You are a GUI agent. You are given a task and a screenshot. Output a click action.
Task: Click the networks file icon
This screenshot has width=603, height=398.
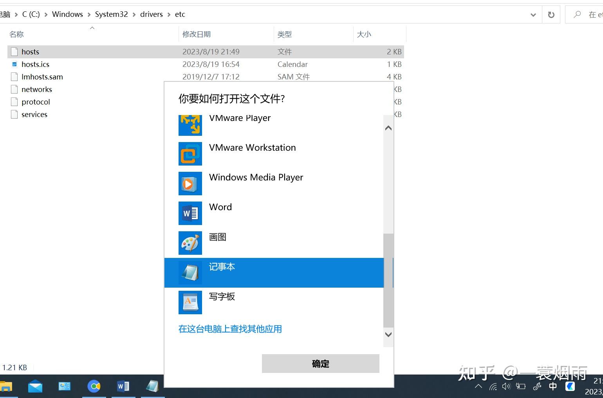point(14,89)
